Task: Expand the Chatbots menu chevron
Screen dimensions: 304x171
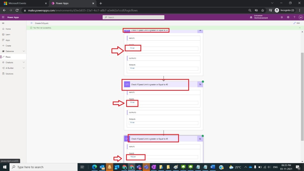Action: pos(24,63)
